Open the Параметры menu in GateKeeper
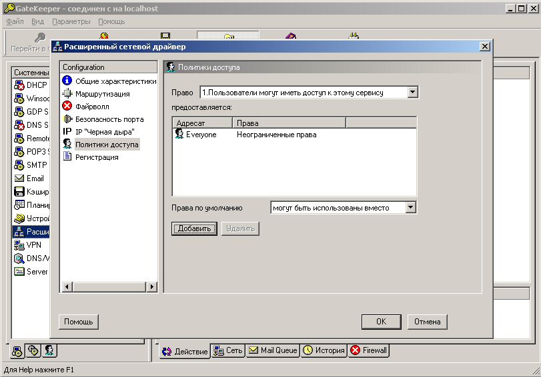The width and height of the screenshot is (541, 377). 71,21
